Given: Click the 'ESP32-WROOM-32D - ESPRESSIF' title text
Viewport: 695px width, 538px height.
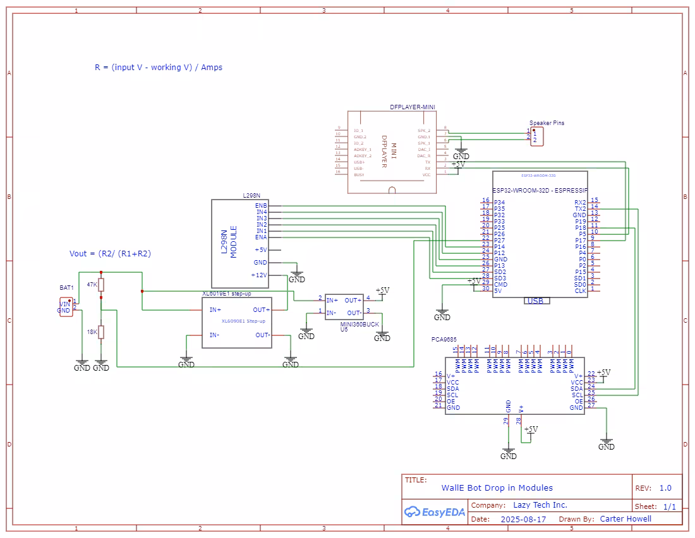Looking at the screenshot, I should 540,190.
